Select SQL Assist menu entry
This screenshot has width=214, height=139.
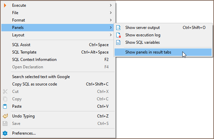21,45
